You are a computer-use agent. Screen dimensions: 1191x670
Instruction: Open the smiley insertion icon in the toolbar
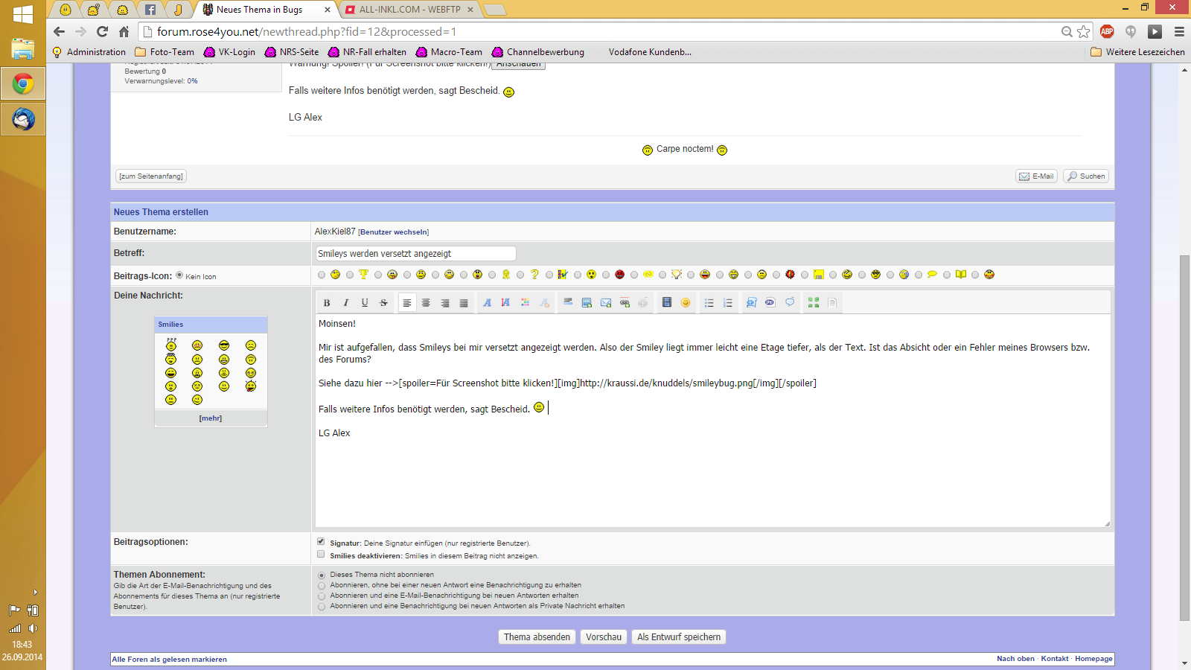[x=686, y=302]
